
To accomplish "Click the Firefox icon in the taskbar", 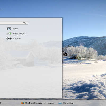I will point(23,103).
